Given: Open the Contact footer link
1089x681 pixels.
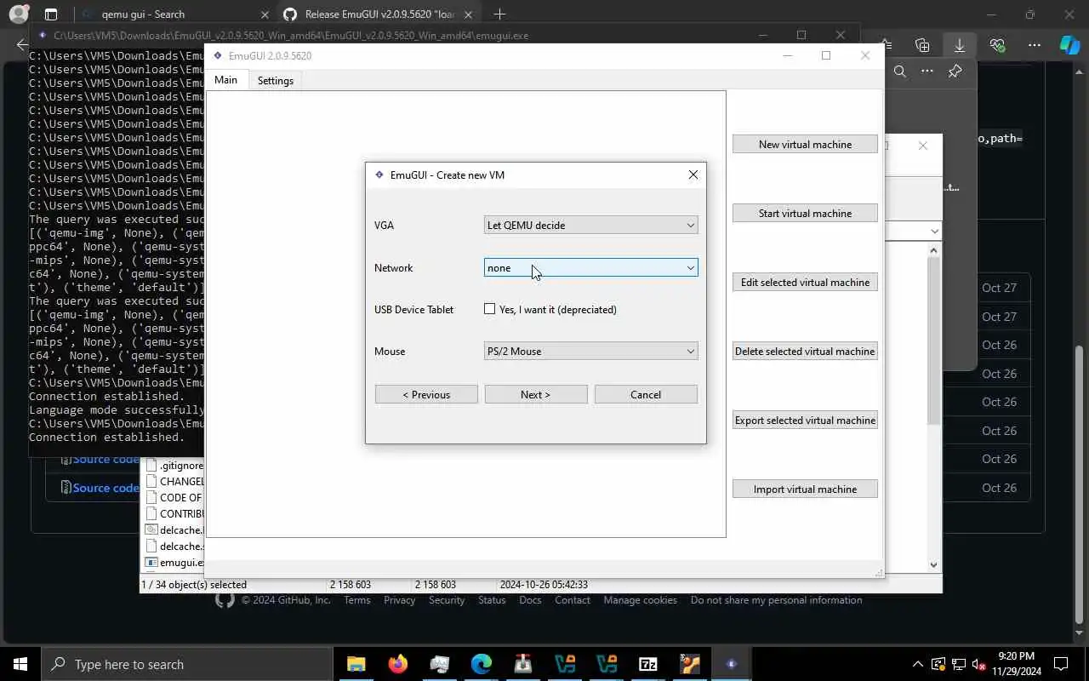Looking at the screenshot, I should (573, 600).
